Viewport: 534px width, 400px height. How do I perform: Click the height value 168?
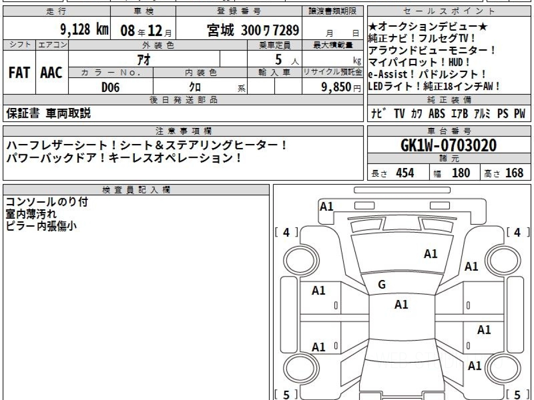514,173
